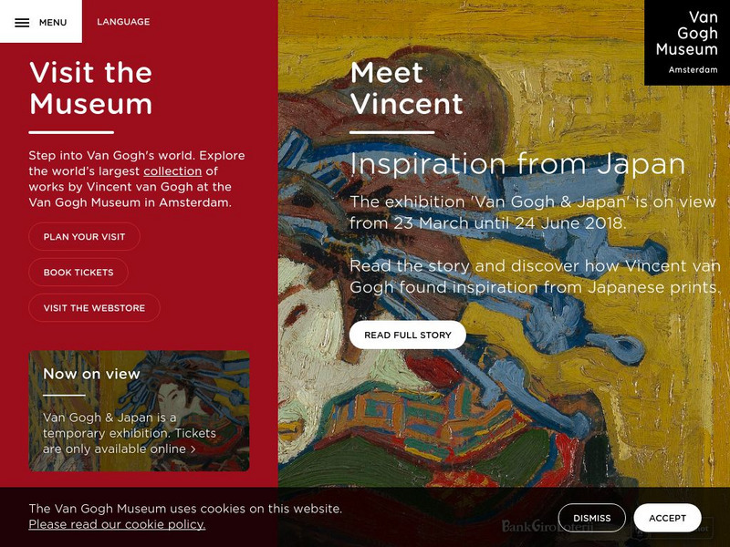730x547 pixels.
Task: Open the collection link in the intro text
Action: tap(172, 170)
